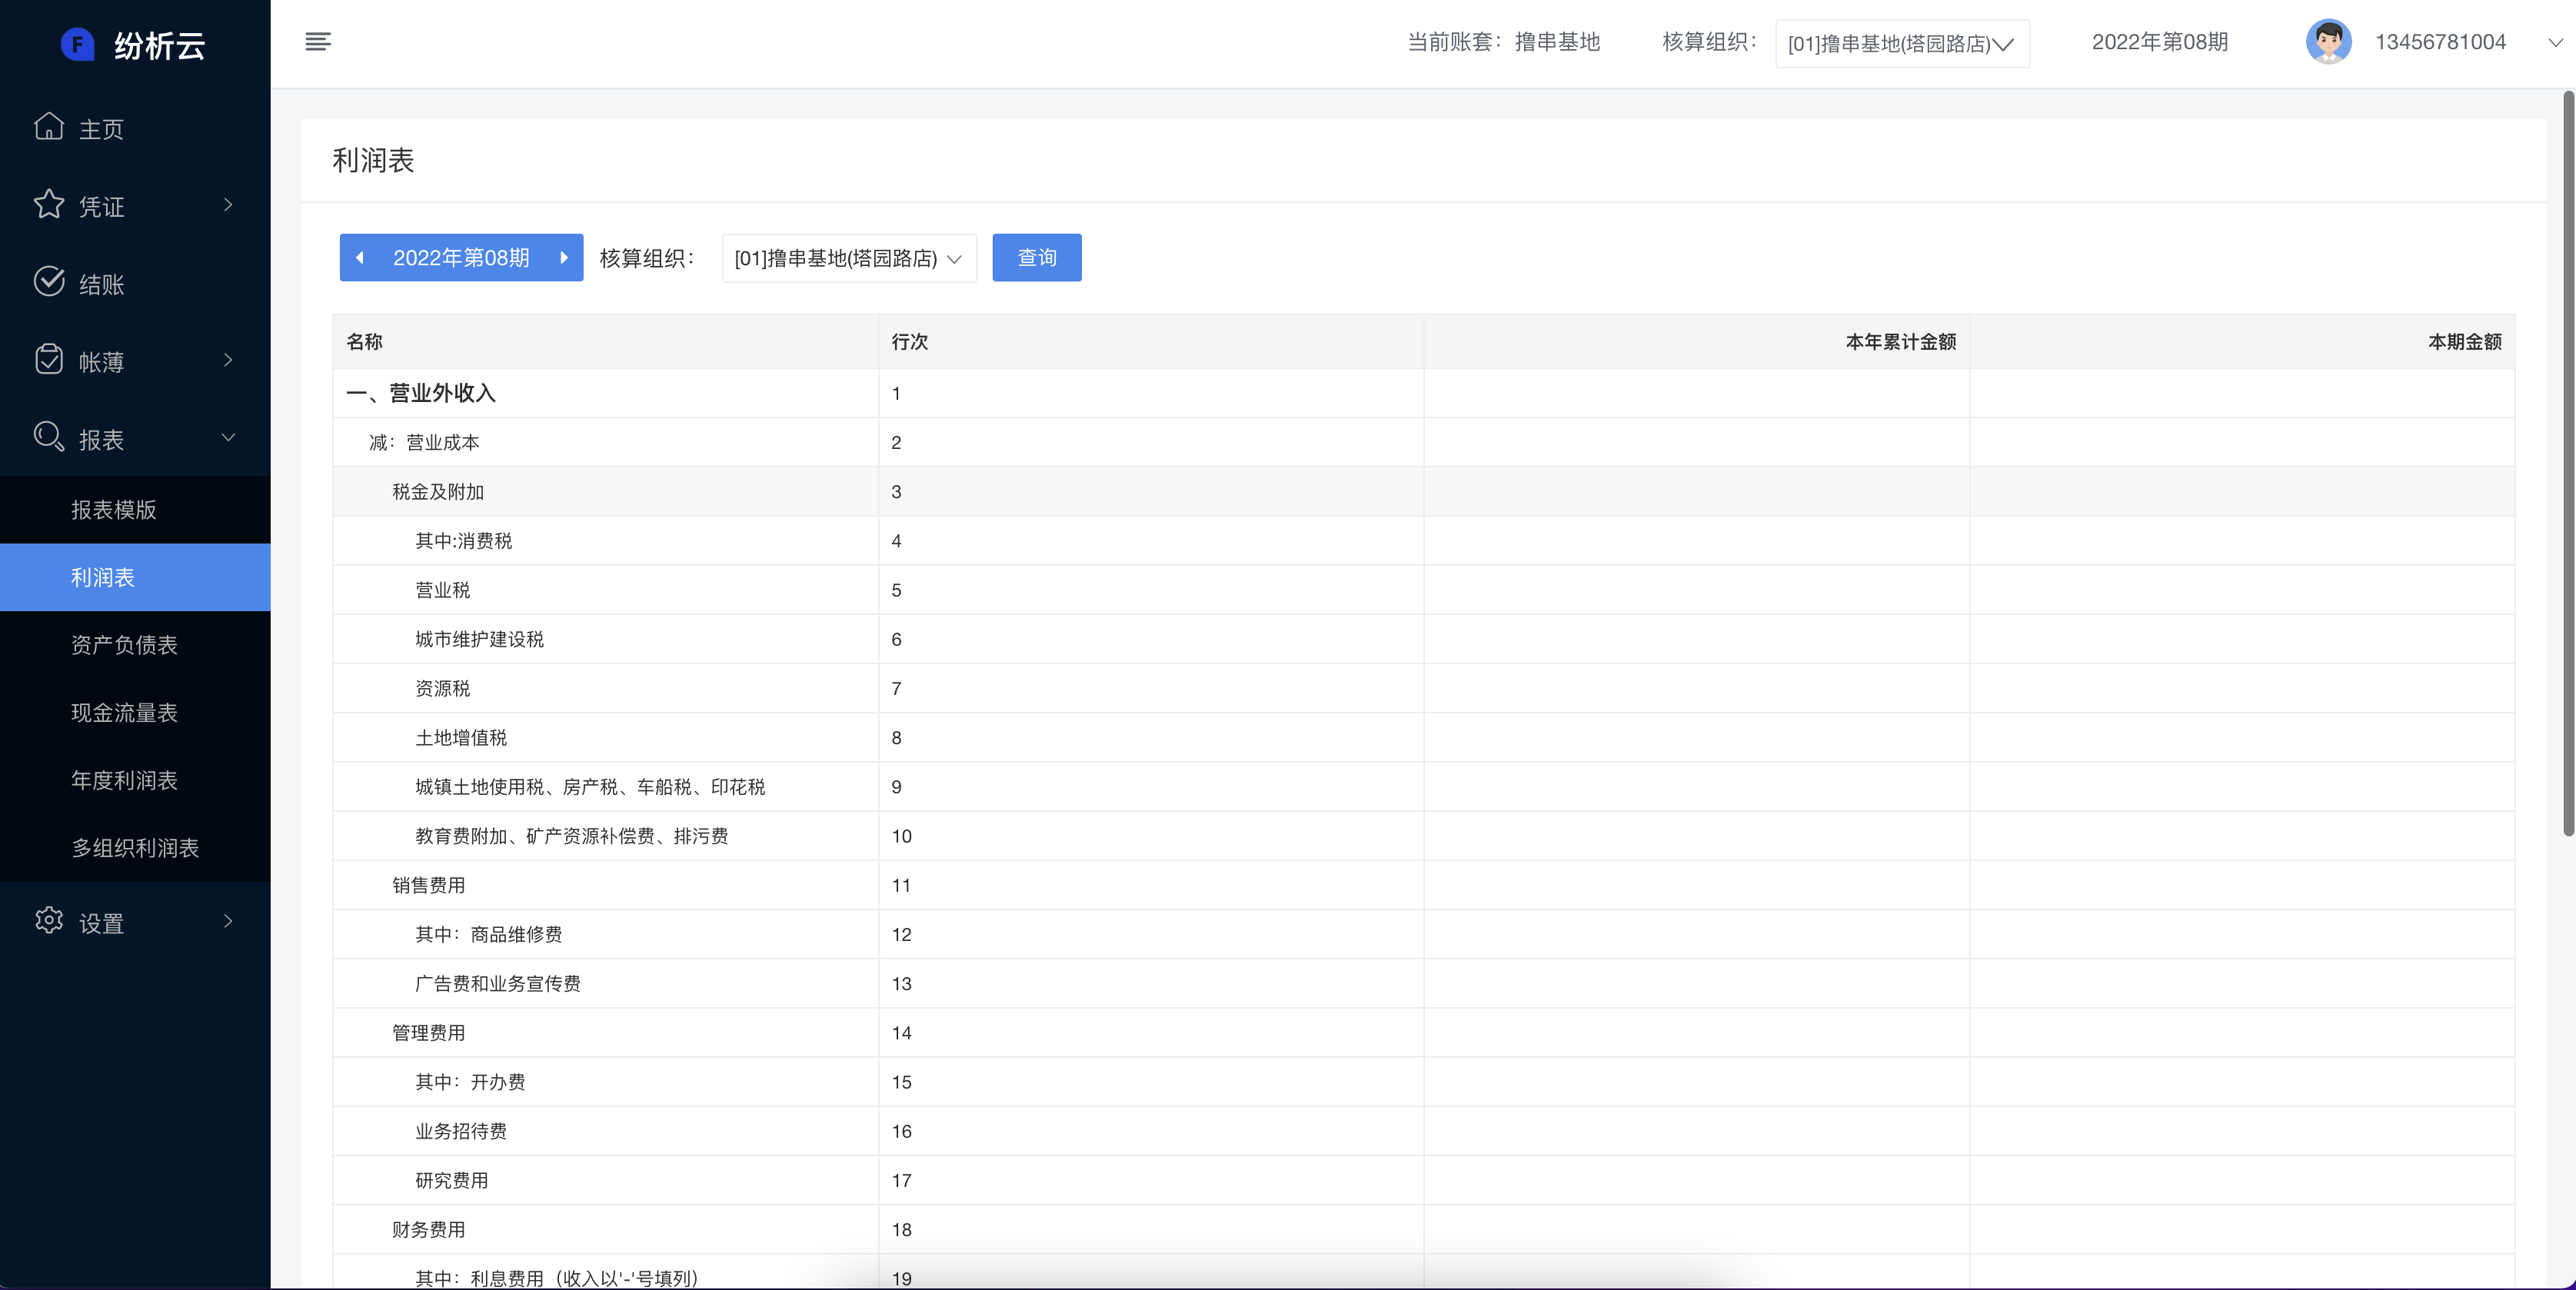Click the 查询 button
Screen dimensions: 2576x1290
(x=1036, y=258)
